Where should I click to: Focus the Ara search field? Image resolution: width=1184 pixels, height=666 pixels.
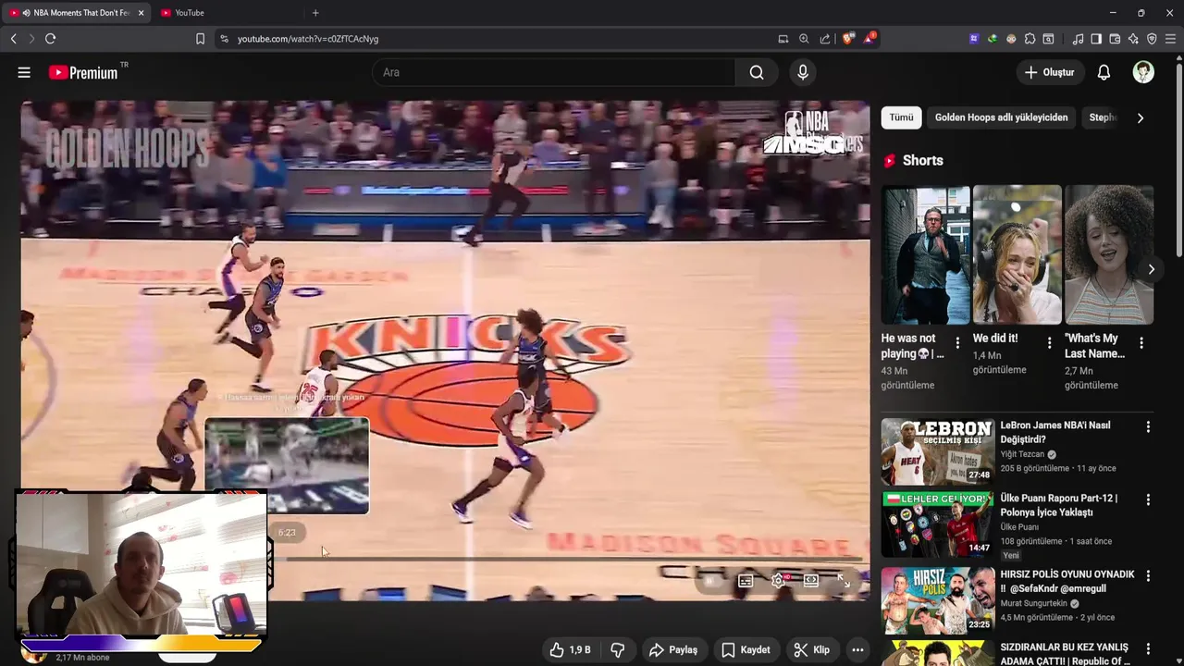pyautogui.click(x=553, y=72)
